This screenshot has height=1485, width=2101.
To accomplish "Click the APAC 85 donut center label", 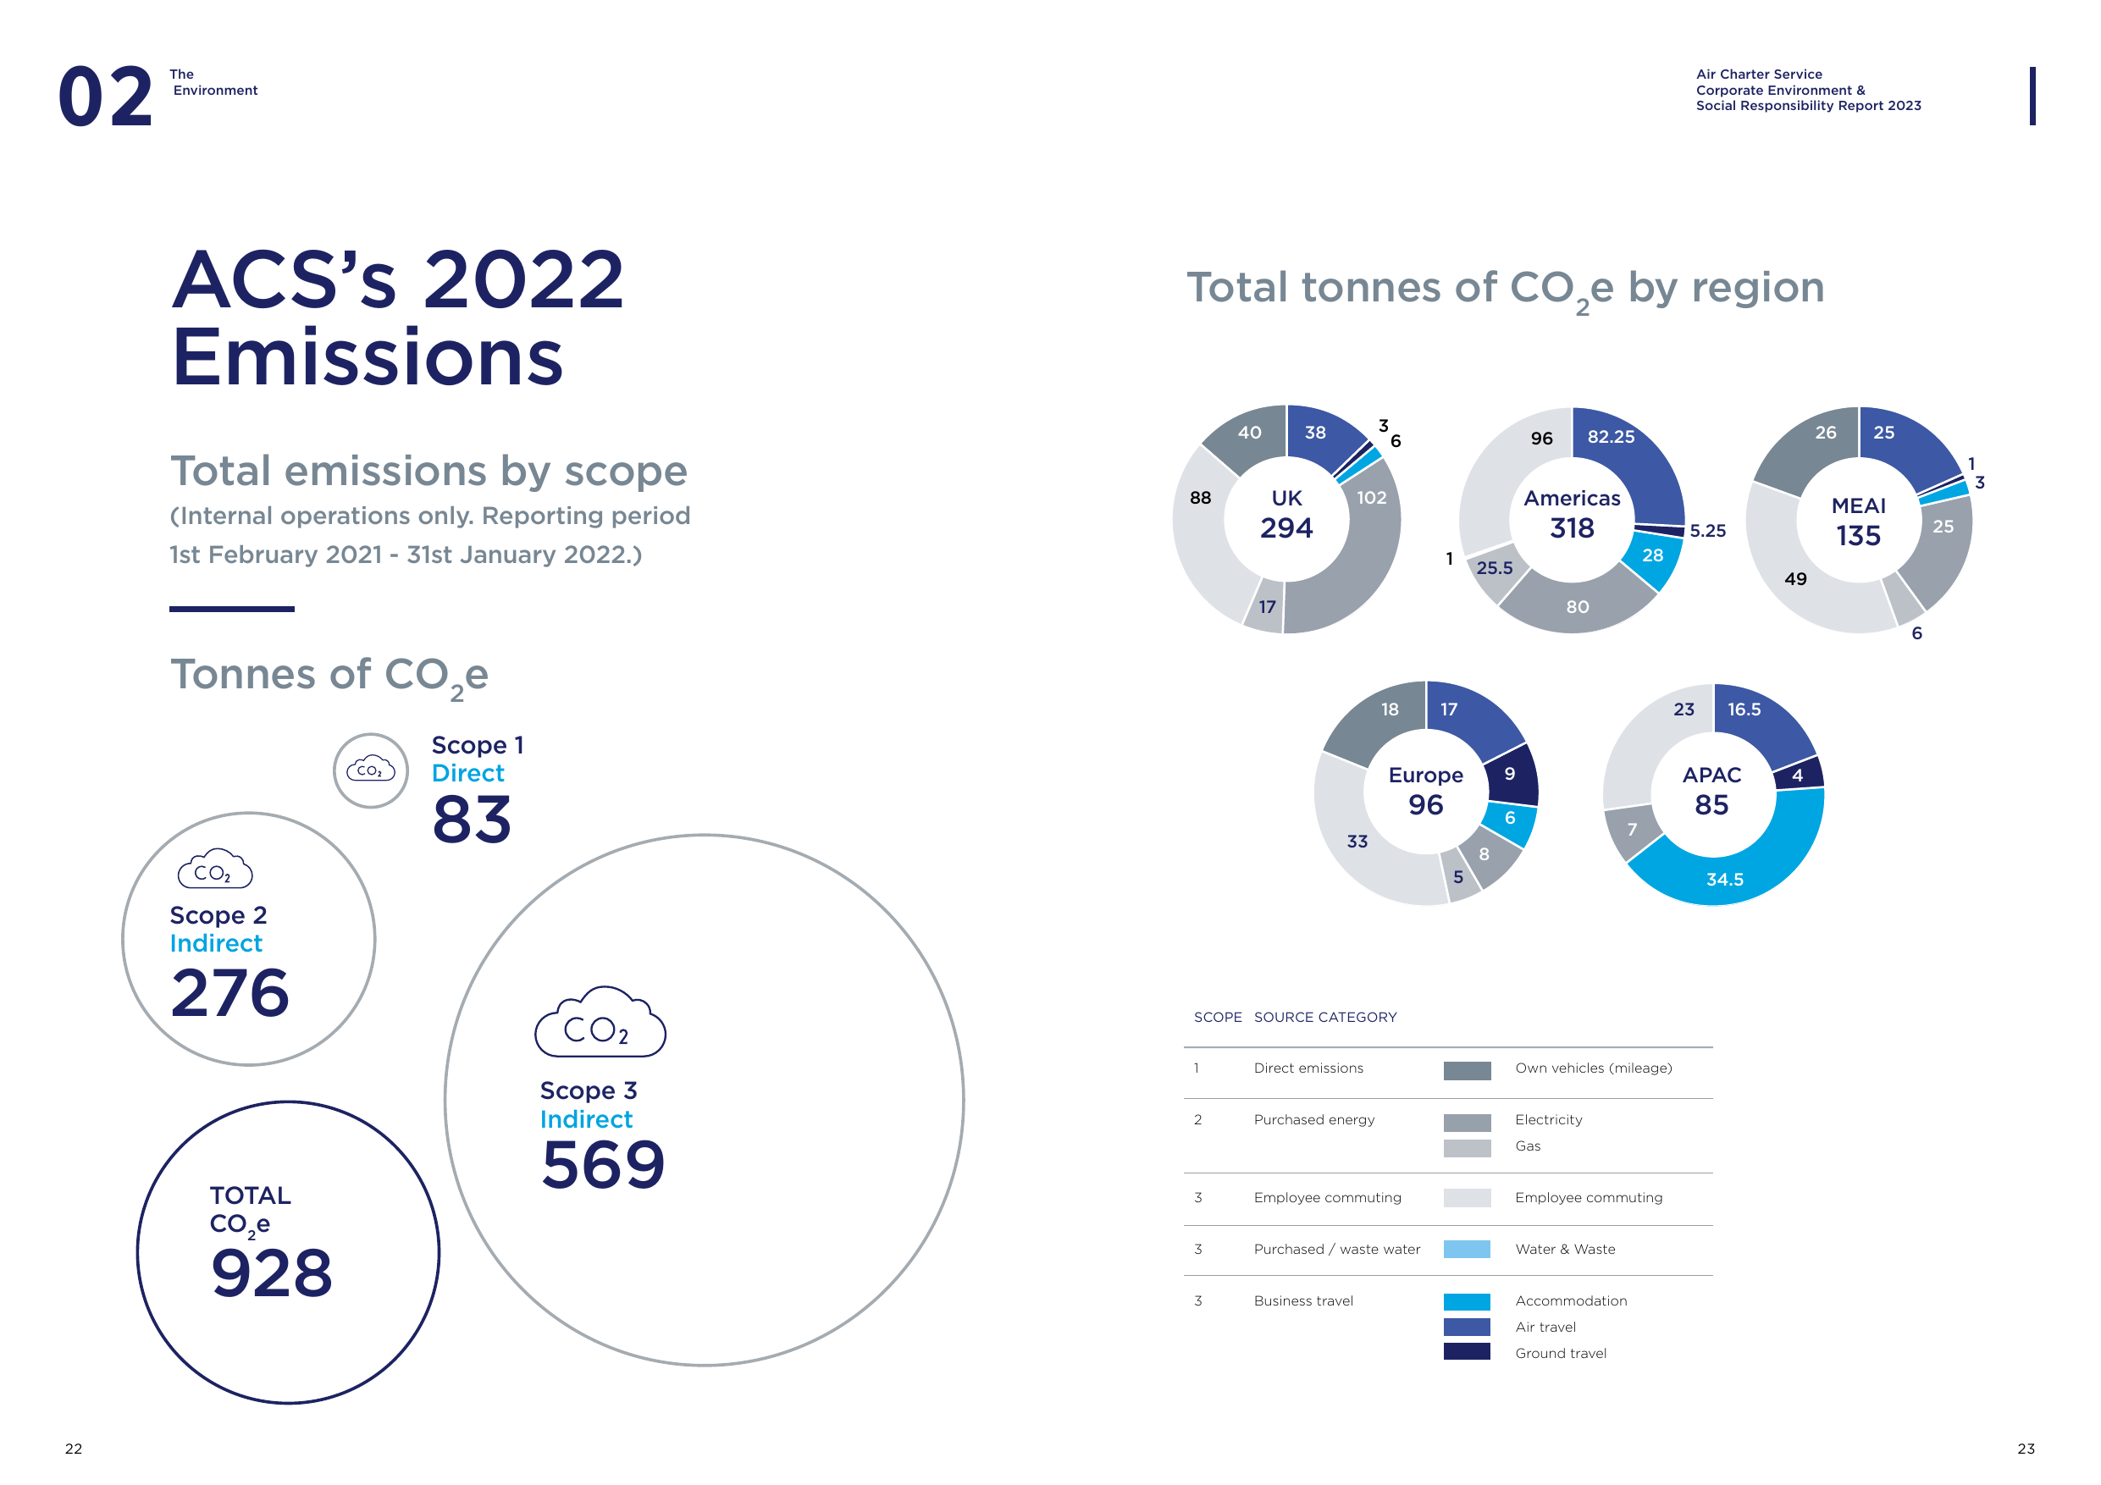I will coord(1711,791).
